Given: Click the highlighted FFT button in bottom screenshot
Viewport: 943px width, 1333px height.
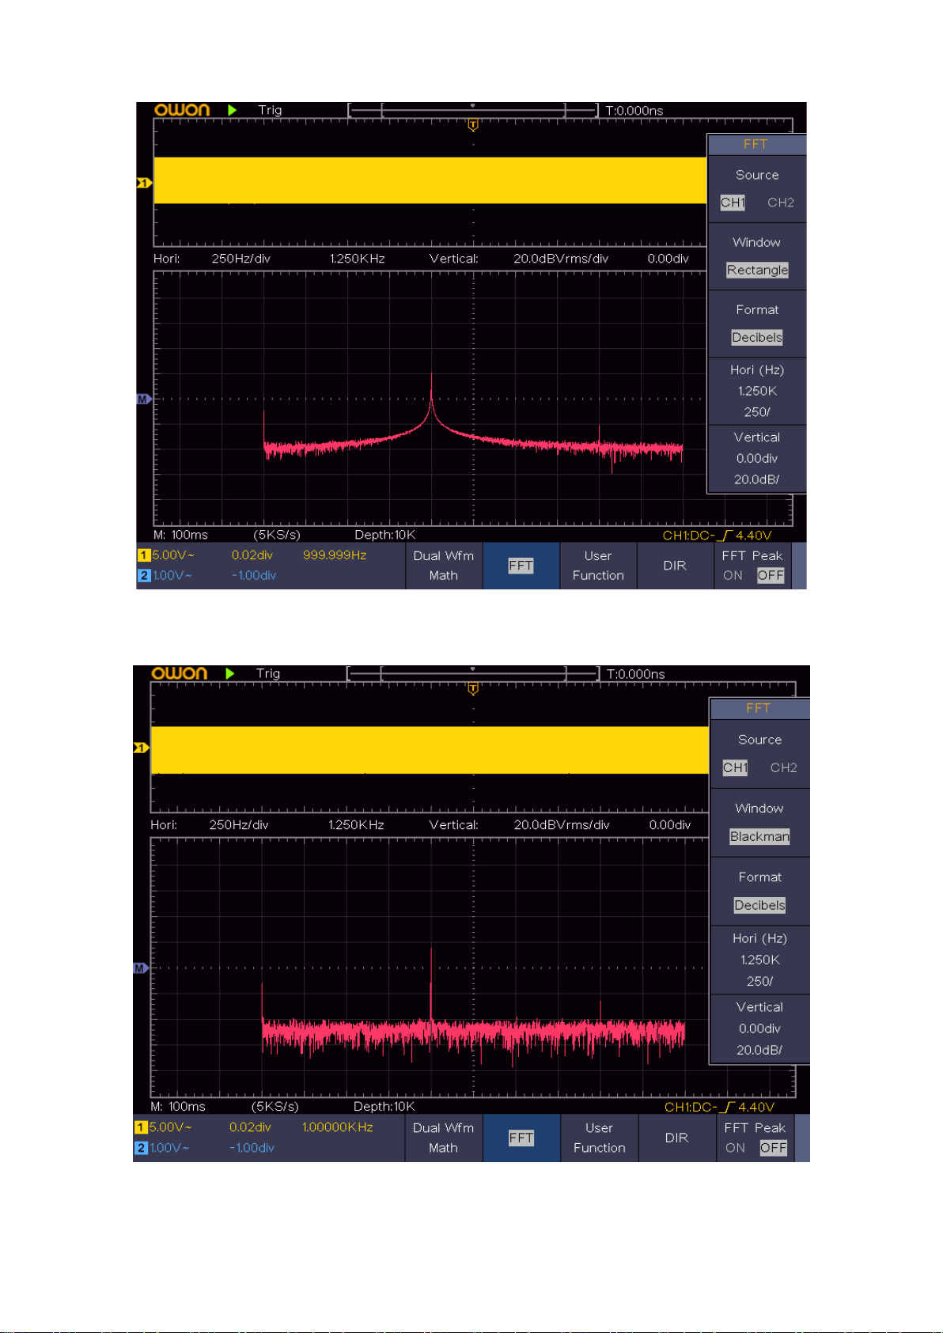Looking at the screenshot, I should [521, 1138].
